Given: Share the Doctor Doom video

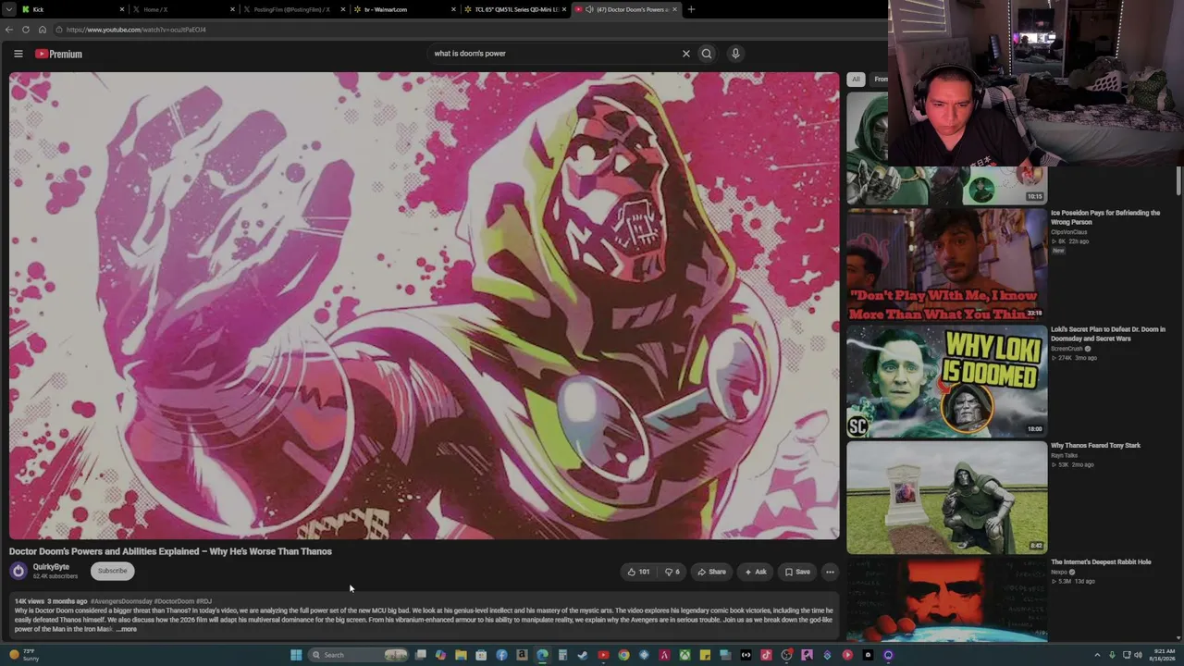Looking at the screenshot, I should [711, 572].
